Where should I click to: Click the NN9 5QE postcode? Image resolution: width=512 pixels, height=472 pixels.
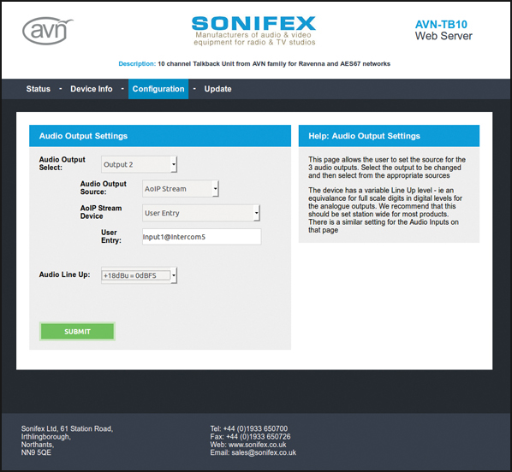36,452
